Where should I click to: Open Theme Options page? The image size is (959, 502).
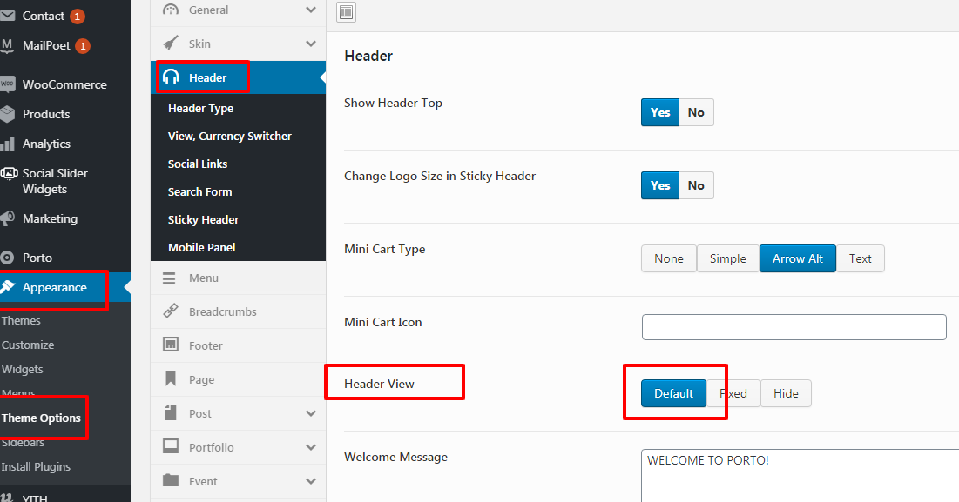(x=41, y=418)
